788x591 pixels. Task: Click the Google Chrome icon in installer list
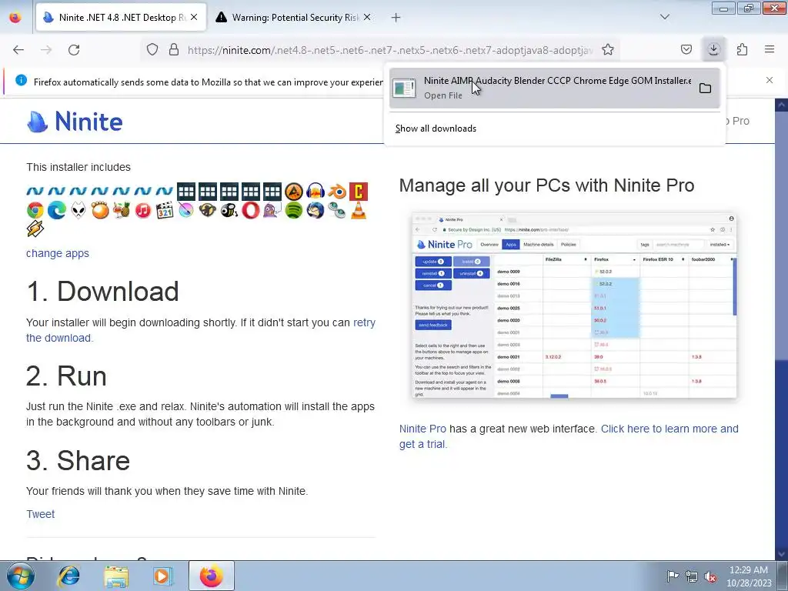coord(35,210)
